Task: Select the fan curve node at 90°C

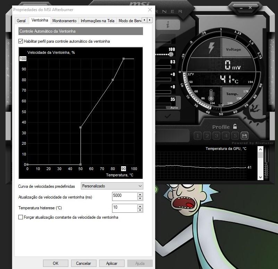Action: coord(124,59)
